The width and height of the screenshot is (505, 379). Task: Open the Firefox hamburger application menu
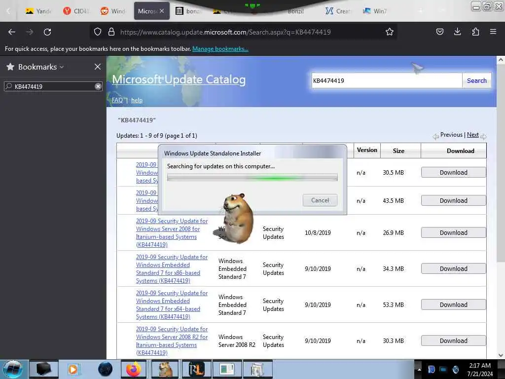click(x=493, y=32)
